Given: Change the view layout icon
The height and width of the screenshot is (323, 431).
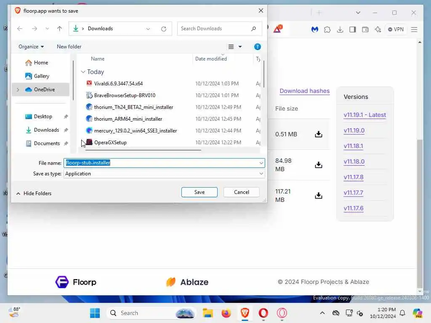Looking at the screenshot, I should pos(231,47).
